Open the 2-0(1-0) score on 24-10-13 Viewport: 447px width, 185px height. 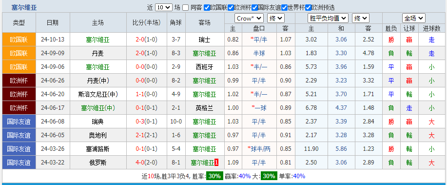pos(147,40)
